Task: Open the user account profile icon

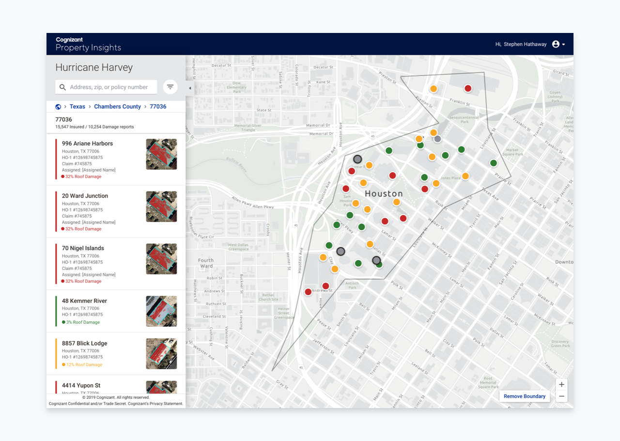Action: 556,44
